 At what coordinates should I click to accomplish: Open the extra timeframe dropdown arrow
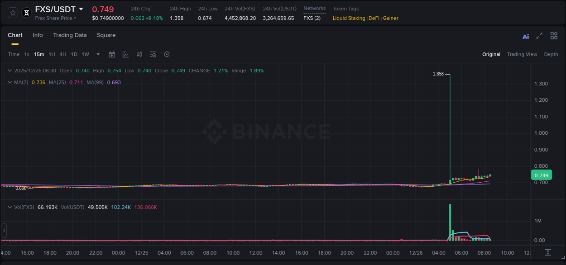point(97,54)
